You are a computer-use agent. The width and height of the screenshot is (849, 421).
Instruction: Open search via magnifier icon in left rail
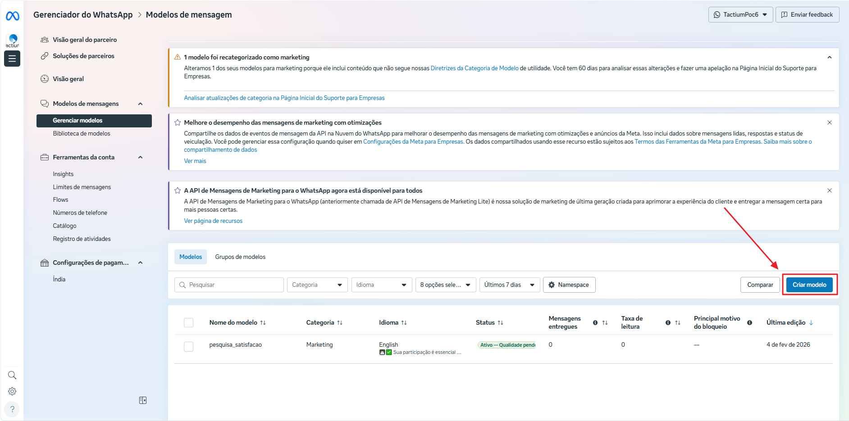(x=12, y=375)
